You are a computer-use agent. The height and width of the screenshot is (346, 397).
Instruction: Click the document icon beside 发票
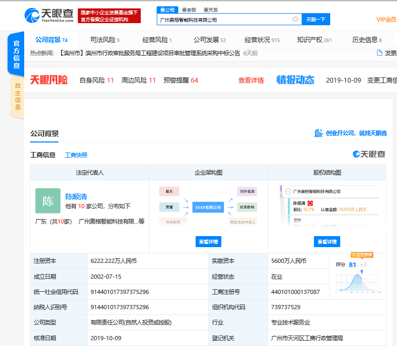pos(379,53)
